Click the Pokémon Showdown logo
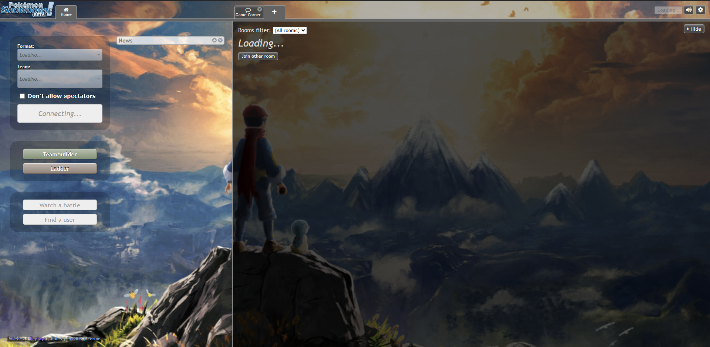This screenshot has height=347, width=710. 27,9
